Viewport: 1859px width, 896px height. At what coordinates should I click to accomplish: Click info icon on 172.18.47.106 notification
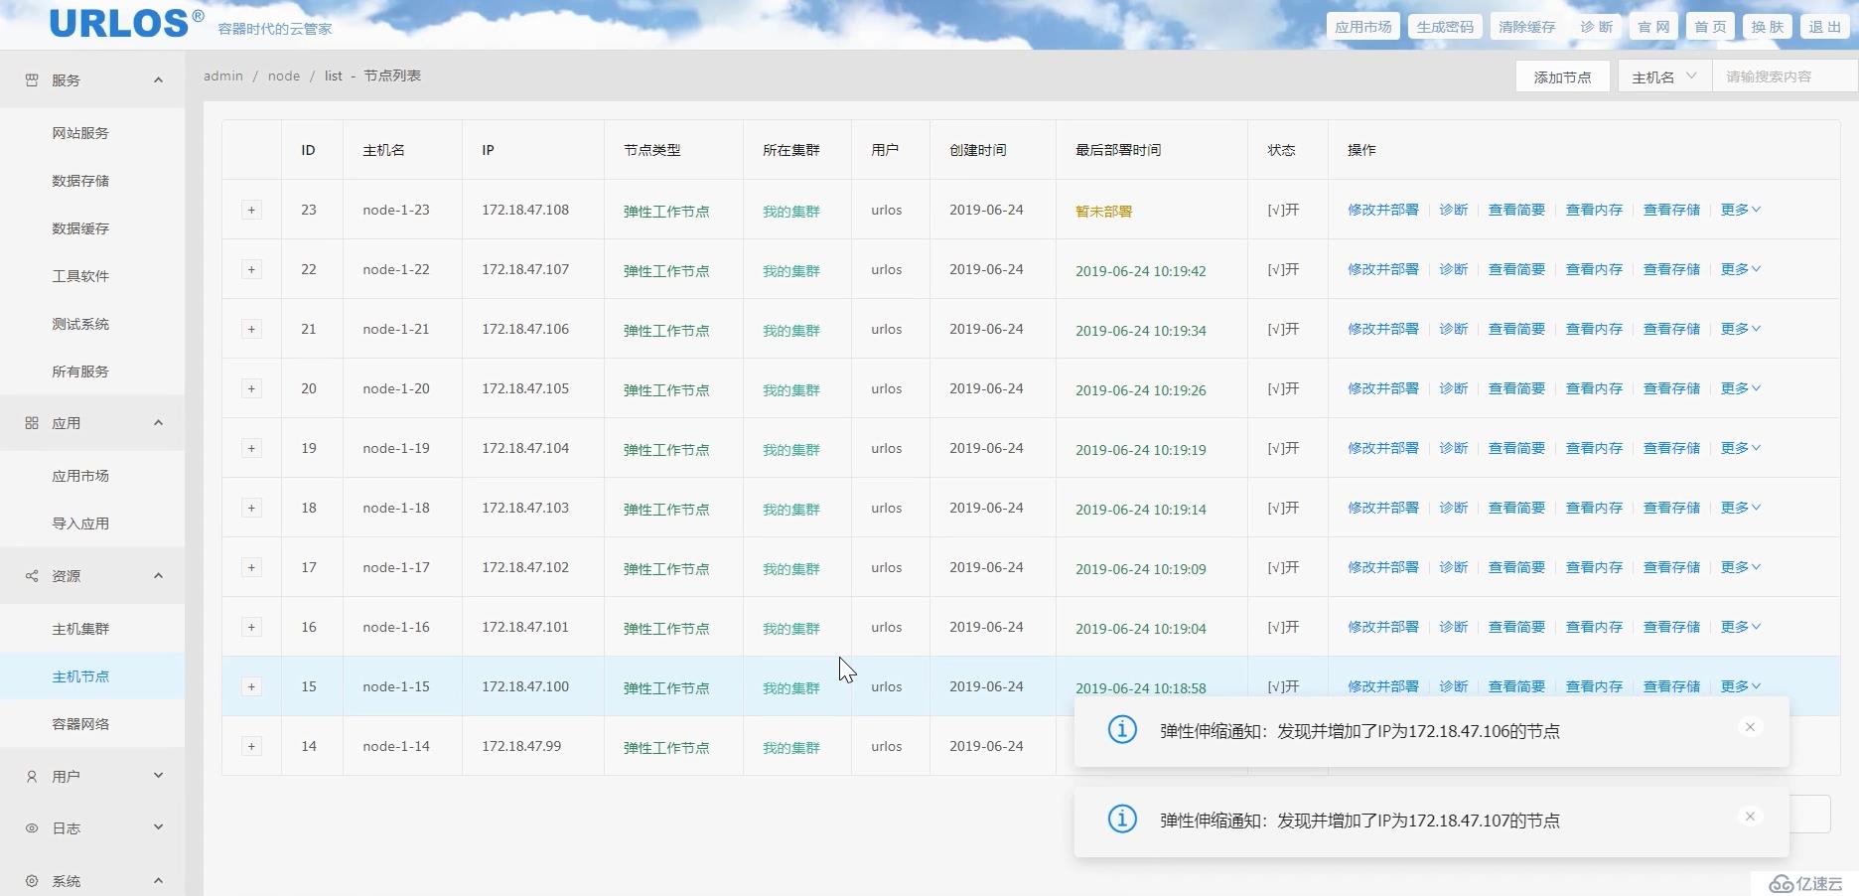1122,730
